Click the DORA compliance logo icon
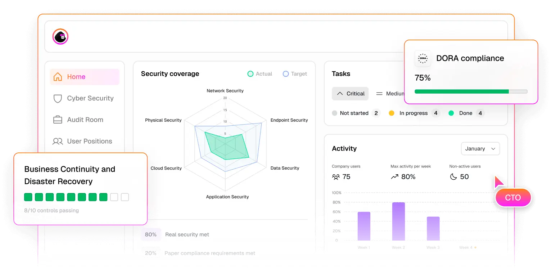Screen dimensions: 552x269 (422, 58)
